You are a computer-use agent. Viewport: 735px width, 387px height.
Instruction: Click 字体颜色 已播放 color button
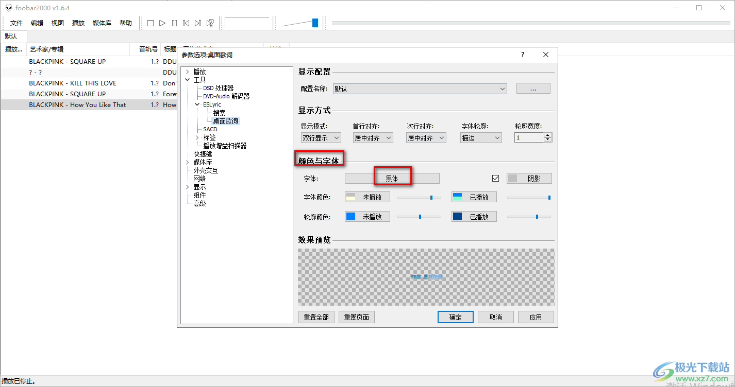point(474,197)
